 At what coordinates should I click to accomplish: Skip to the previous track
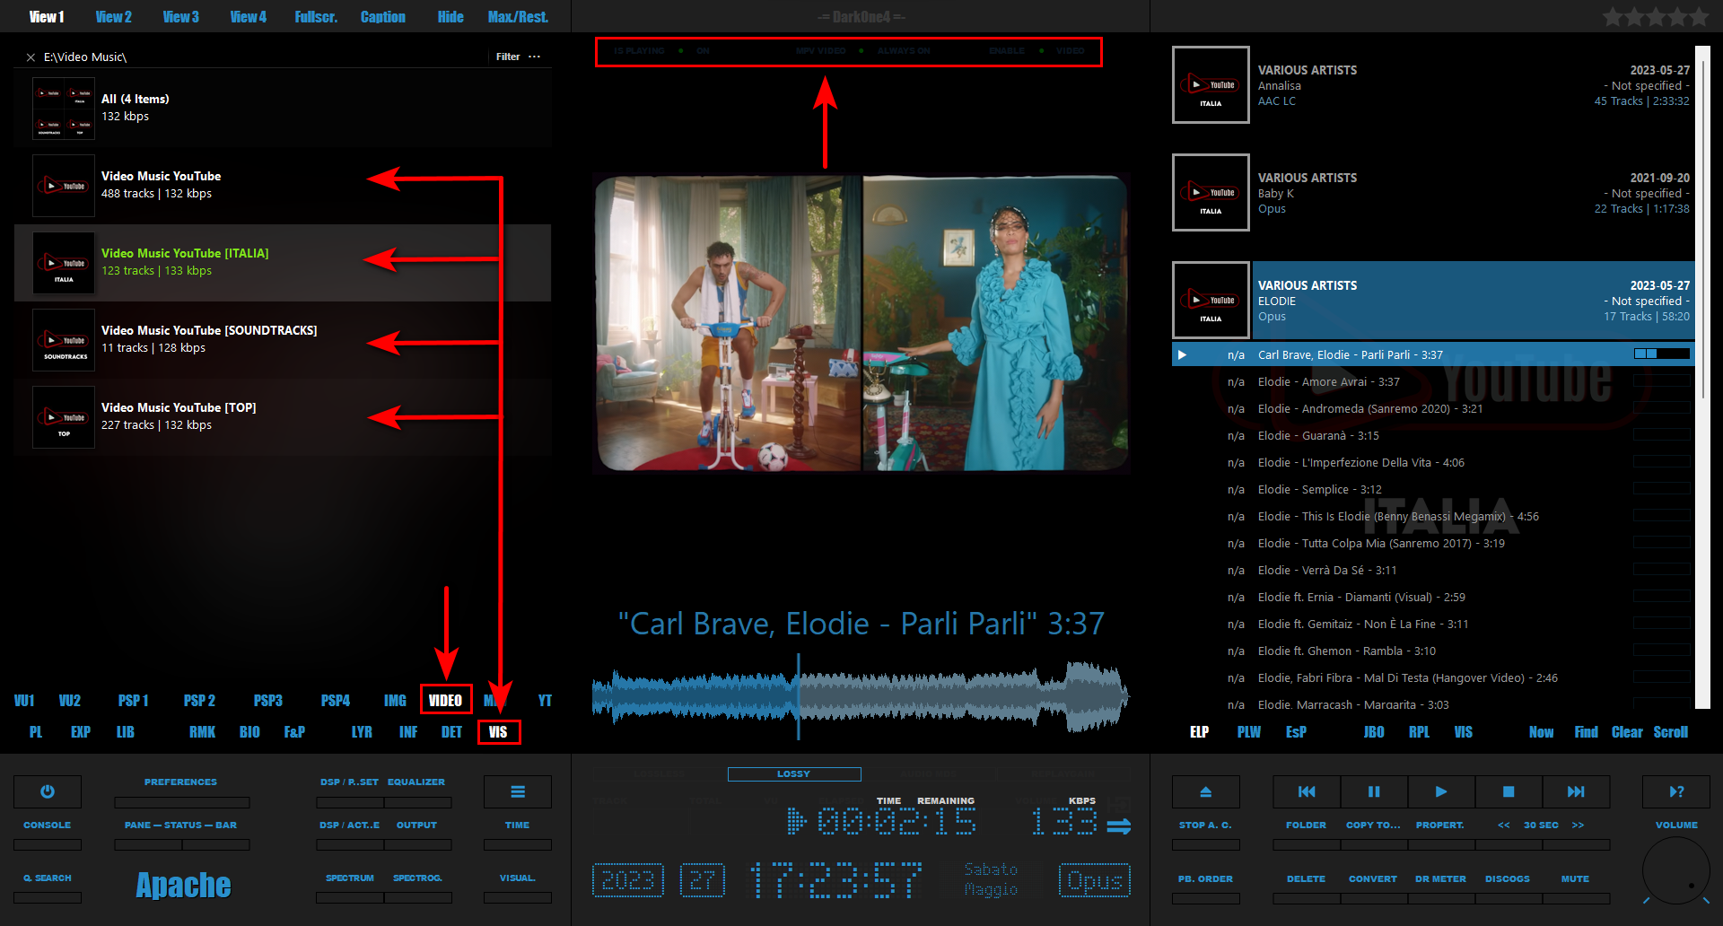[x=1307, y=791]
